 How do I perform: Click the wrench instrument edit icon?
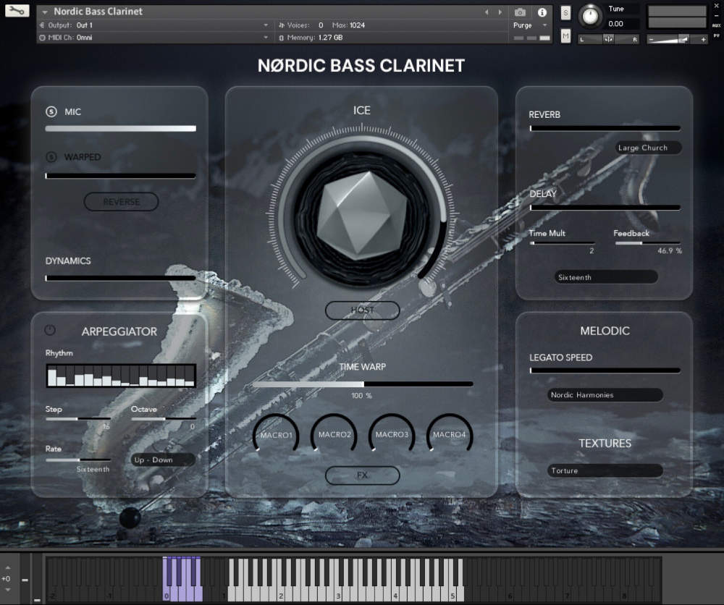(16, 11)
